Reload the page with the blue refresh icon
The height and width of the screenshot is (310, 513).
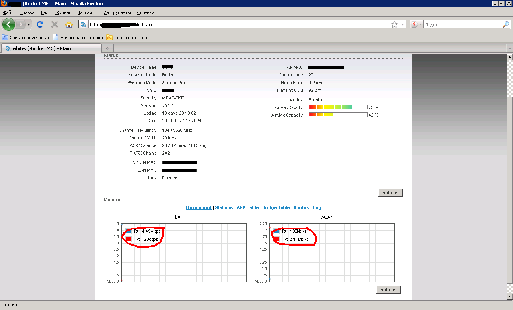tap(40, 24)
